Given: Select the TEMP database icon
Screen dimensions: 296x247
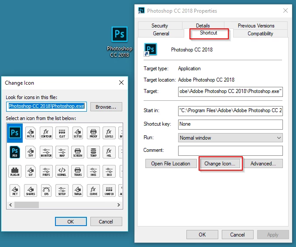Looking at the screenshot, I should 93,152.
